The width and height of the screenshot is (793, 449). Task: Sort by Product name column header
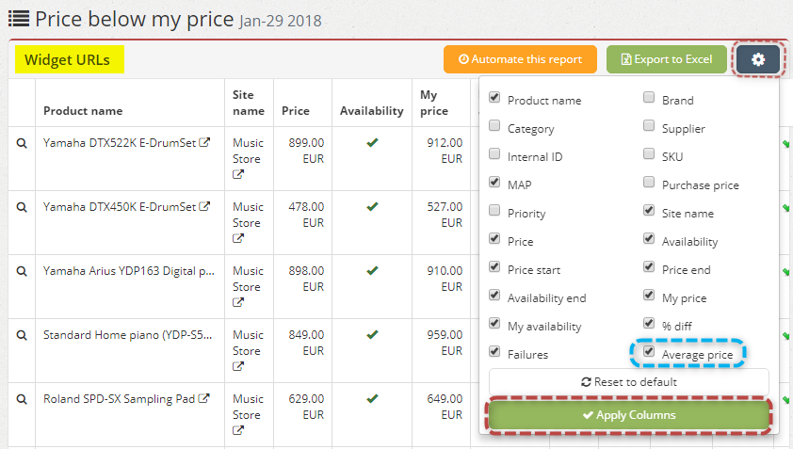pyautogui.click(x=83, y=111)
